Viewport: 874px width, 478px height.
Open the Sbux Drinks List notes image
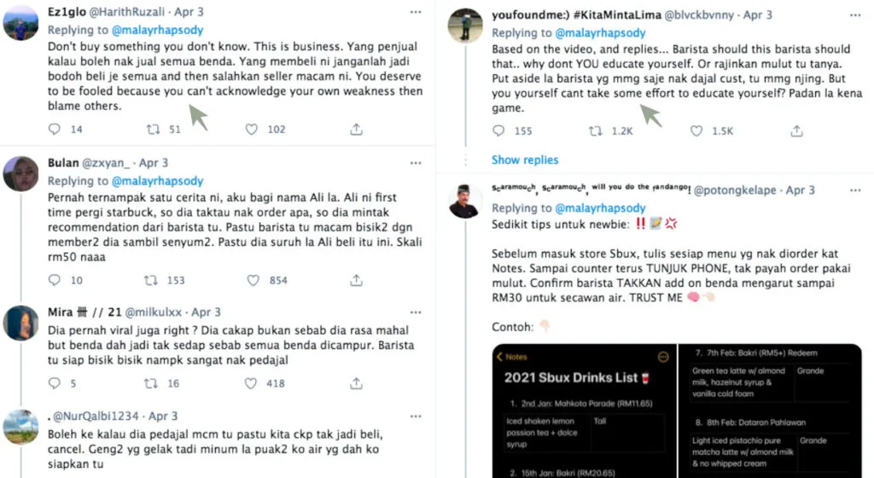pos(679,410)
